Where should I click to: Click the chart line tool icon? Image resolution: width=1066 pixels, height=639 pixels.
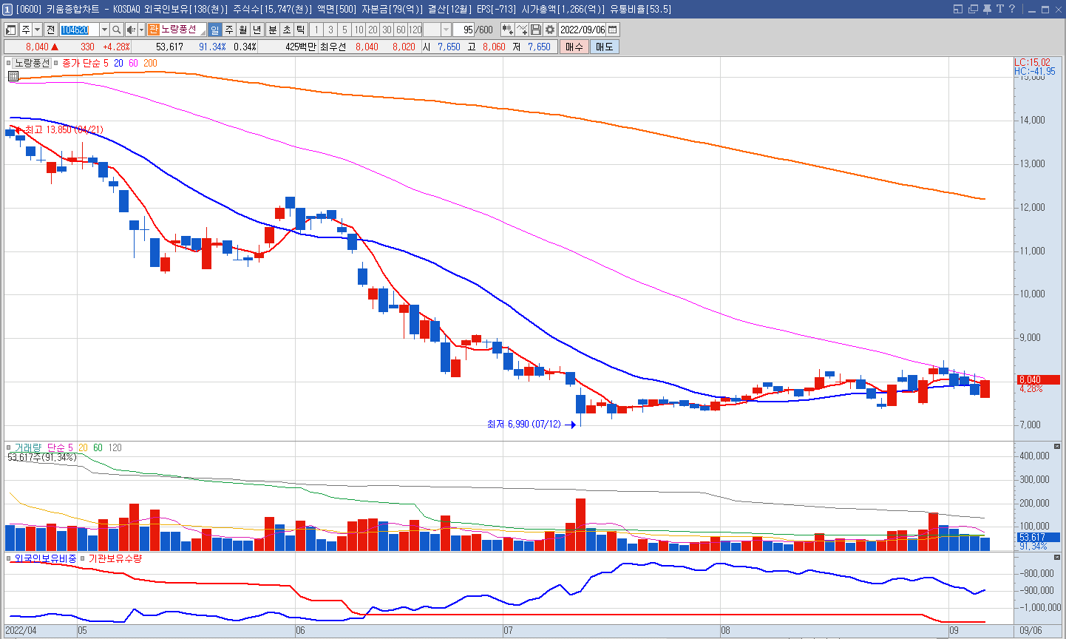[x=522, y=30]
